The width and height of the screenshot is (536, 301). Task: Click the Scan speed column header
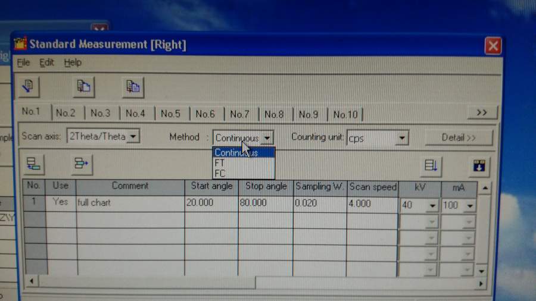click(373, 187)
